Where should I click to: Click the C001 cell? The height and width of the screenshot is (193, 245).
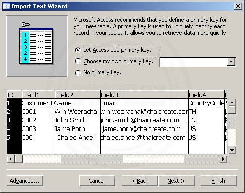pos(38,112)
